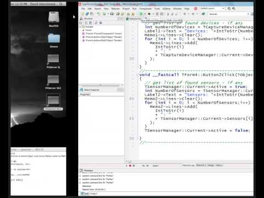Open the Tools menu
The height and width of the screenshot is (198, 264).
point(157,9)
